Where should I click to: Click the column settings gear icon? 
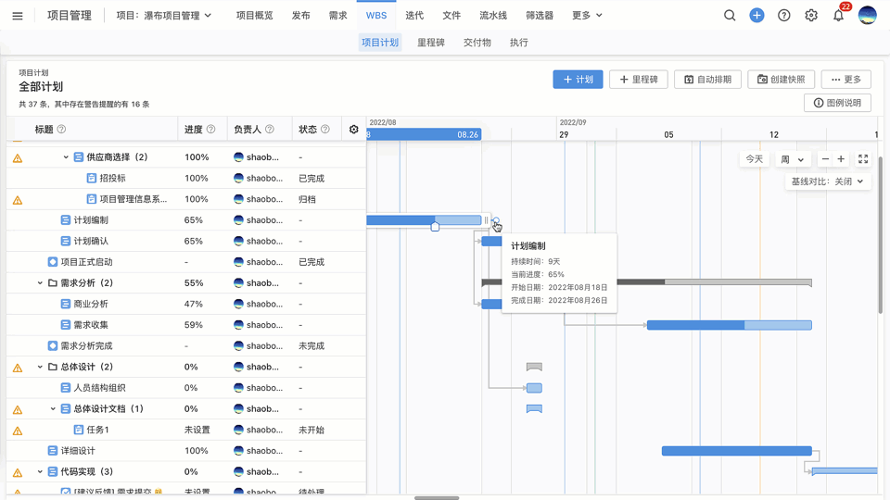[x=353, y=130]
